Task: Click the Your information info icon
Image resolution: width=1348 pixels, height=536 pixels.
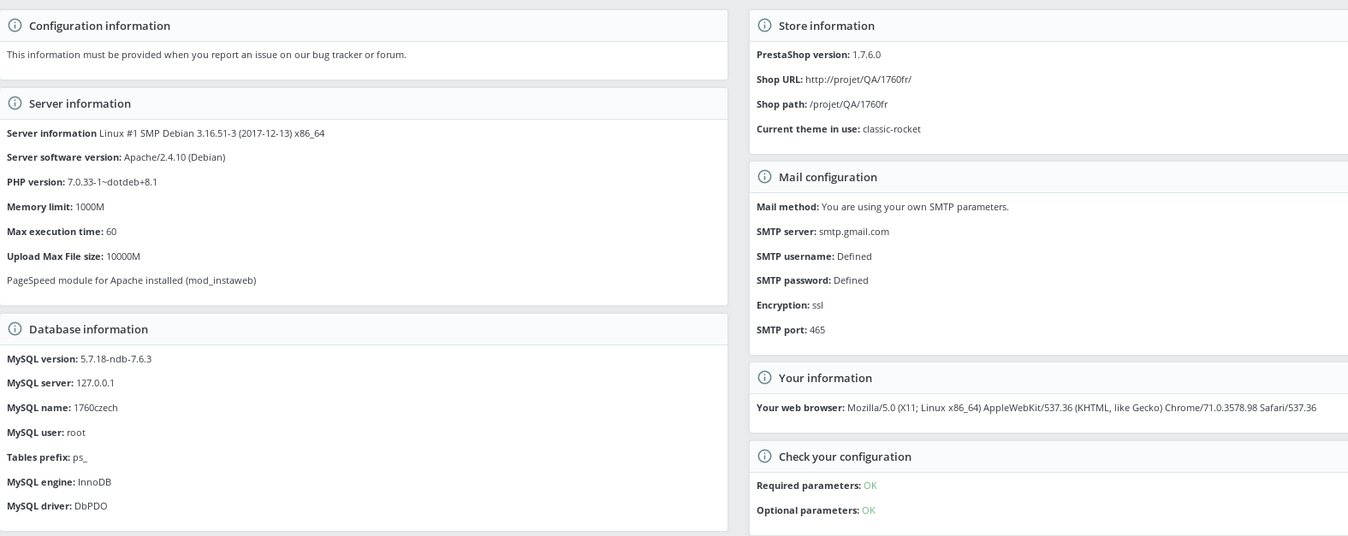Action: 764,378
